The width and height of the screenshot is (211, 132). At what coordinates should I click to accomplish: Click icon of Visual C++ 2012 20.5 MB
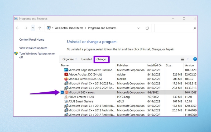[66, 110]
